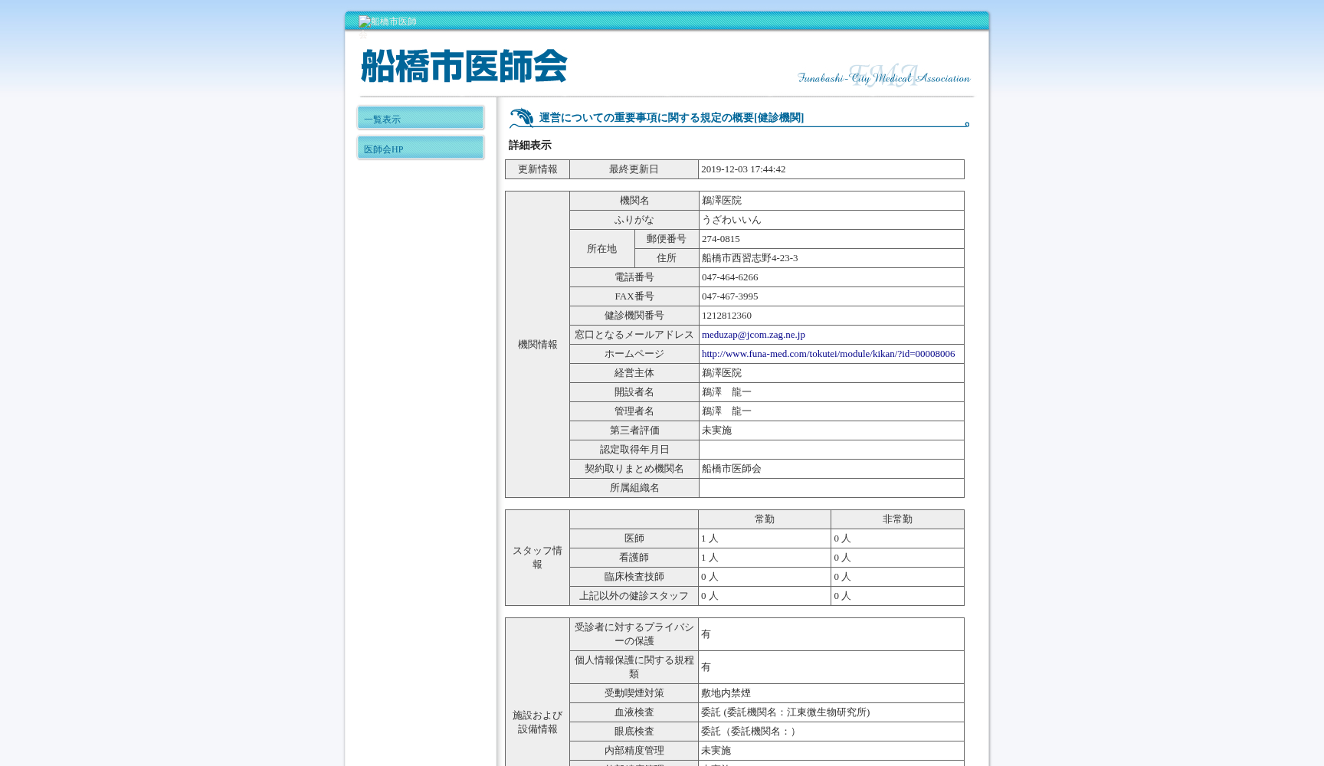
Task: Click the 船橋市医師 text in the top strip
Action: coord(392,22)
